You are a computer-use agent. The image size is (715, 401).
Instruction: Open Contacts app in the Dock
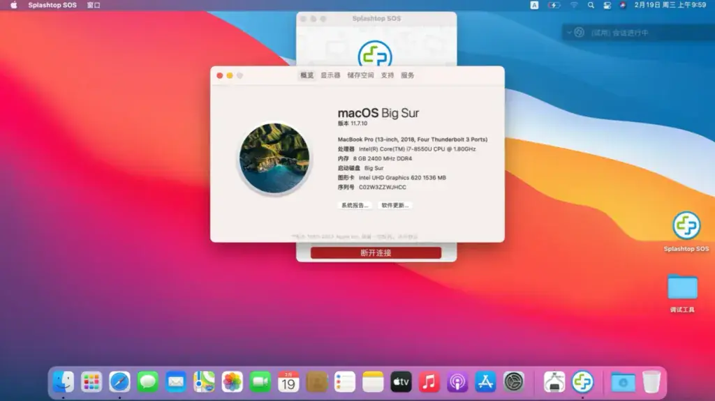tap(316, 382)
